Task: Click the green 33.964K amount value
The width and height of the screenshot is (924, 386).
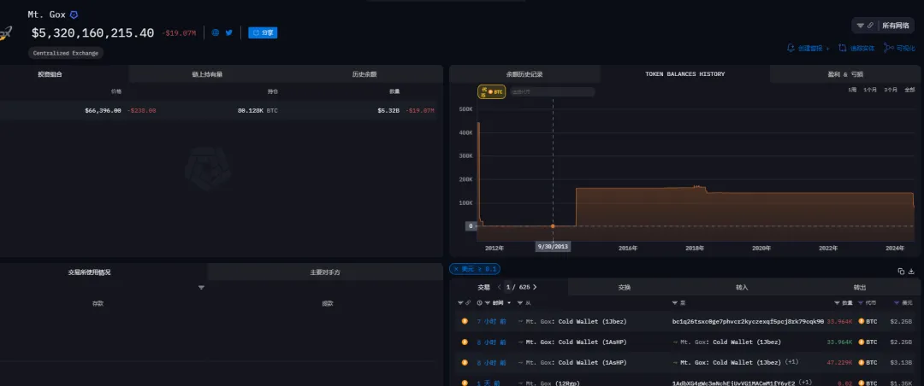Action: point(840,342)
